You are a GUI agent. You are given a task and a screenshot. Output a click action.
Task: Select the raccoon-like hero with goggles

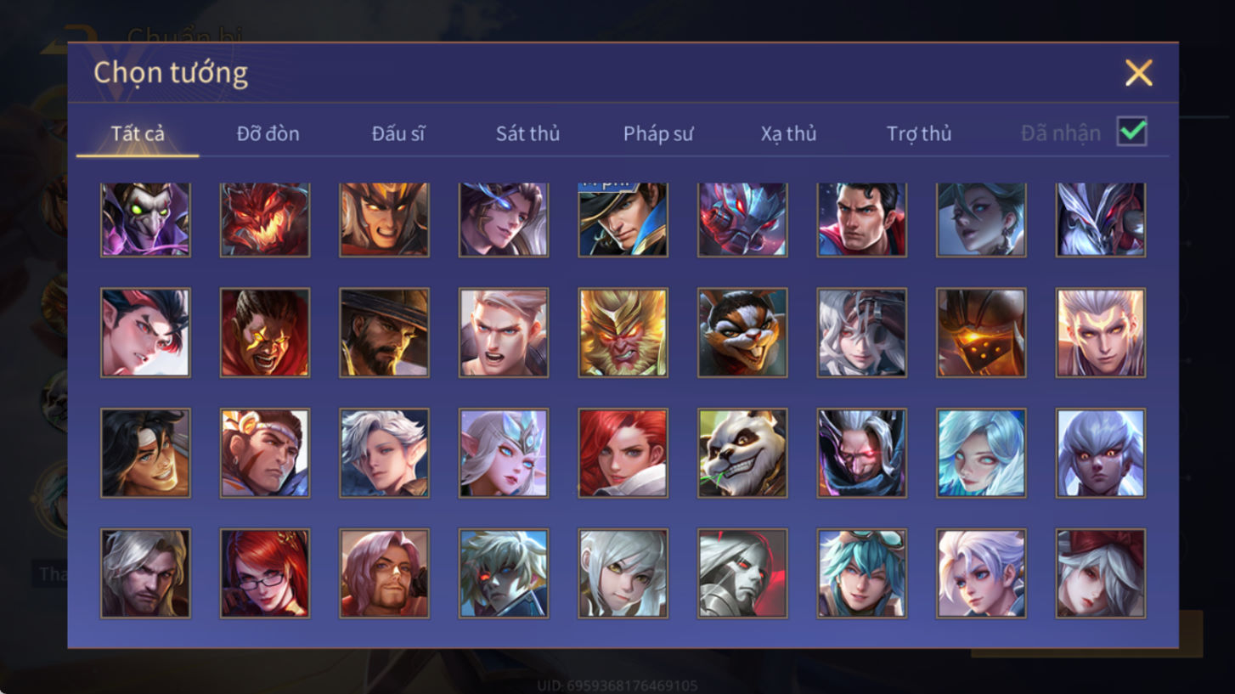(x=742, y=332)
